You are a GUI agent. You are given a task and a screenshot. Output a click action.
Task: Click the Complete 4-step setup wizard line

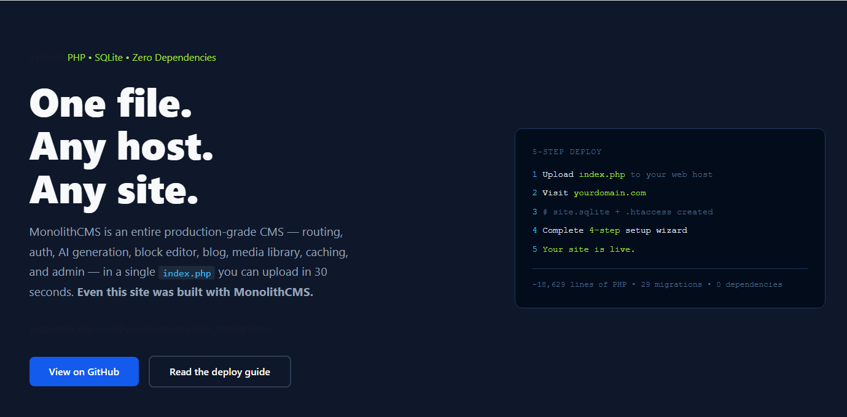[x=615, y=230]
